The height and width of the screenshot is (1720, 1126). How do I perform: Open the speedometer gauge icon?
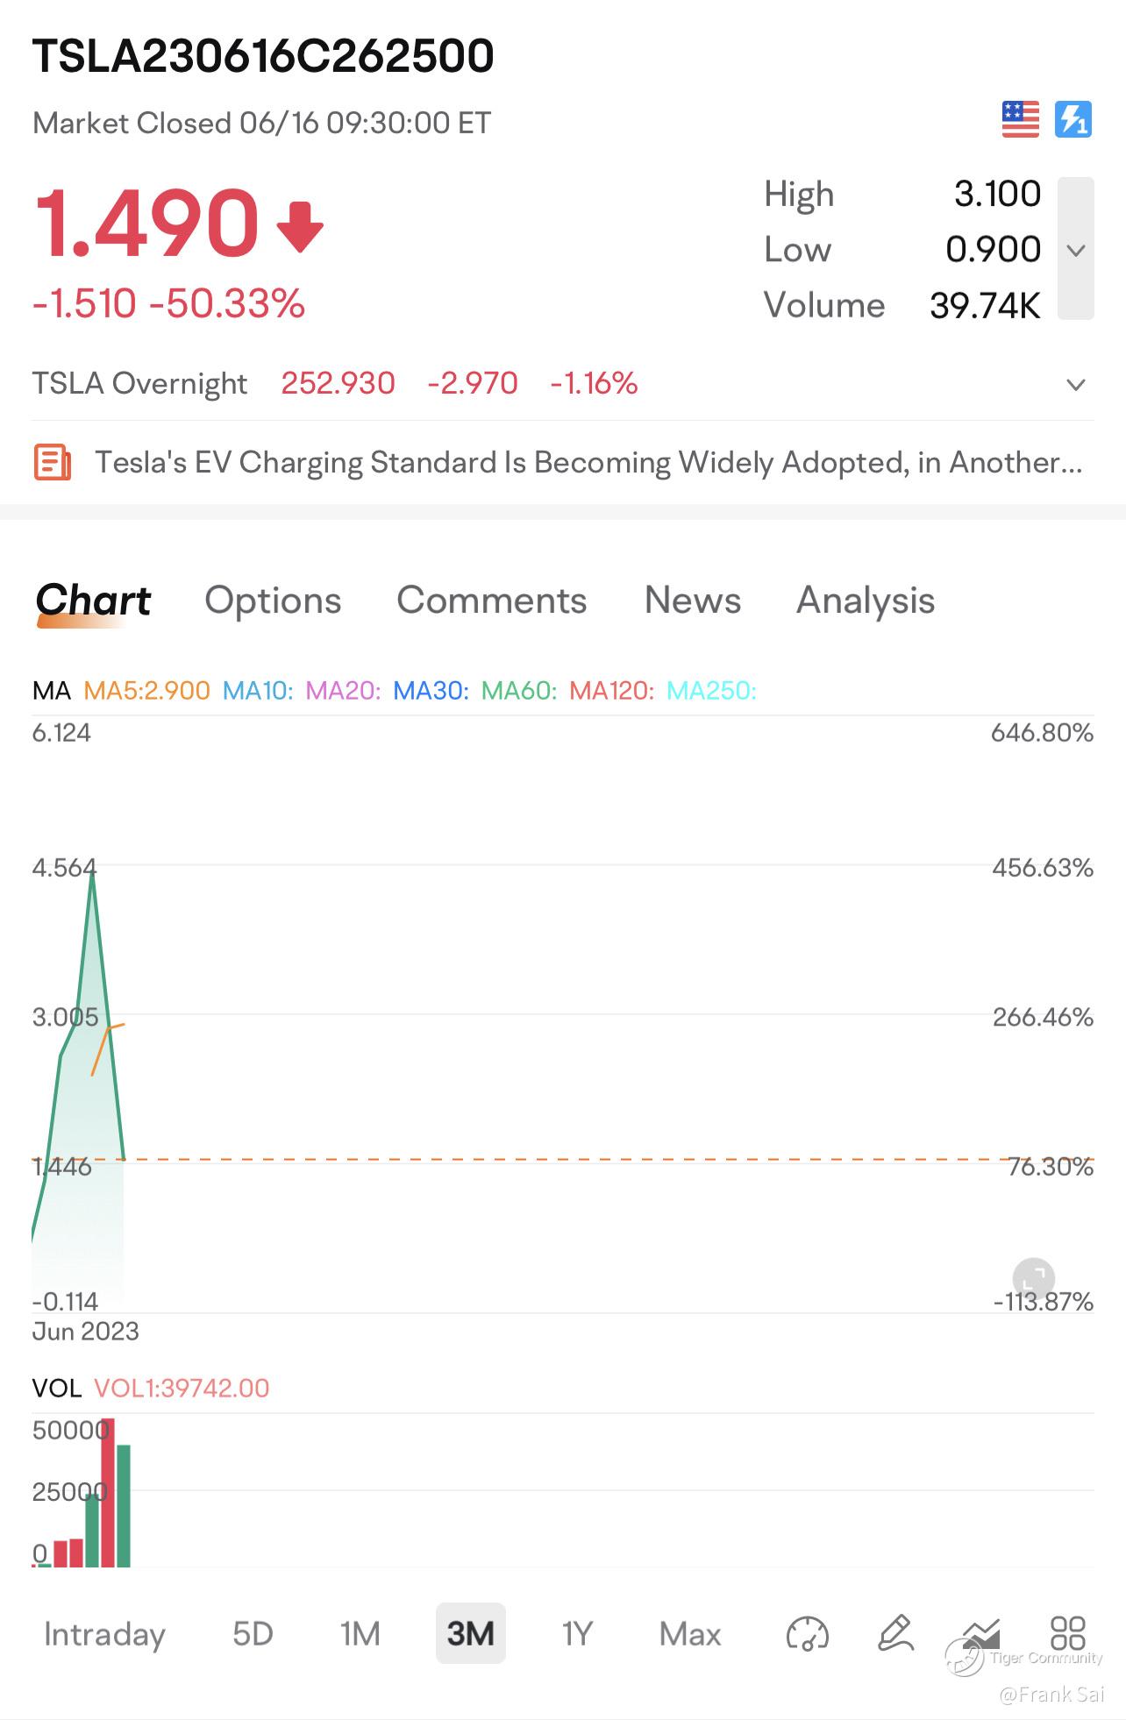(x=807, y=1634)
